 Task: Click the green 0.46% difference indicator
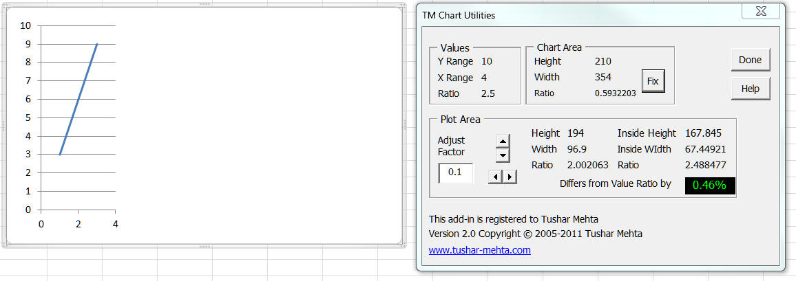coord(709,185)
